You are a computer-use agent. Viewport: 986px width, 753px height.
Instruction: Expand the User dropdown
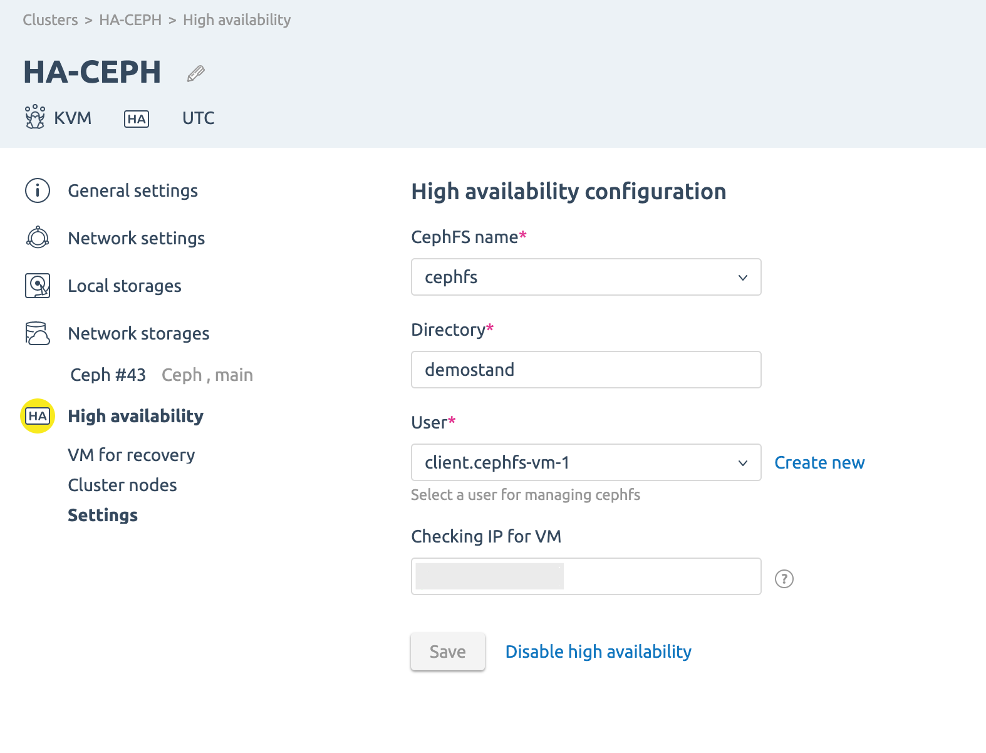click(x=586, y=462)
